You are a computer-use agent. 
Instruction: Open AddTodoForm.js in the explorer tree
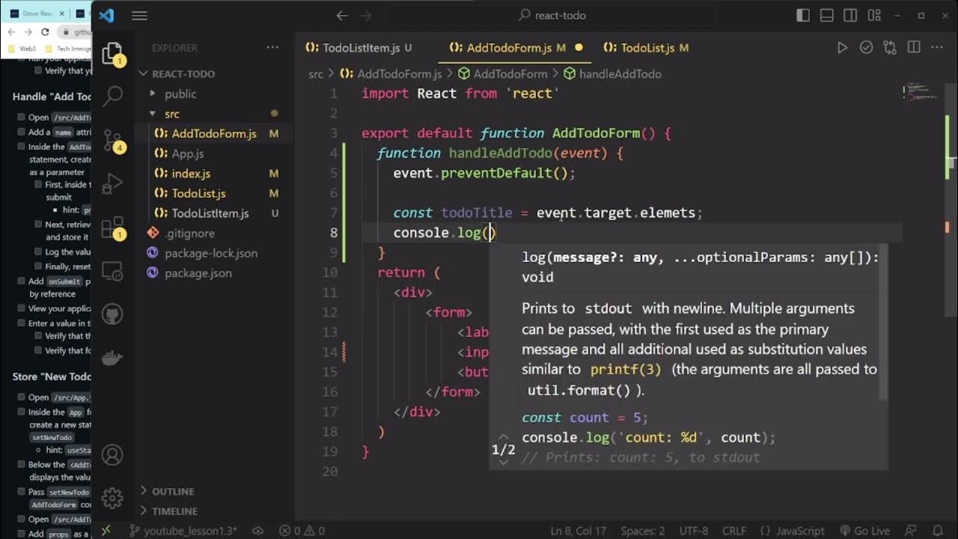214,133
